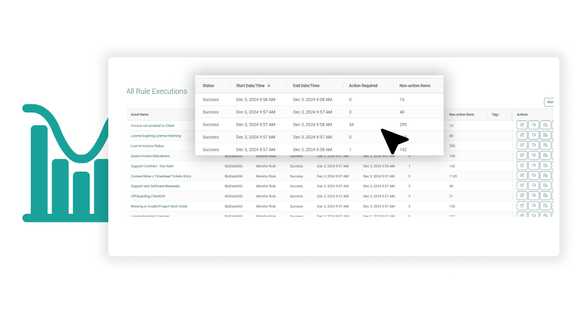Select the Action Required value 34
This screenshot has width=582, height=324.
pyautogui.click(x=351, y=125)
